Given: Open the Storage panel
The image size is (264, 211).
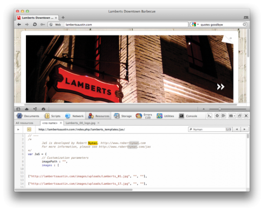Looking at the screenshot, I should tap(123, 116).
